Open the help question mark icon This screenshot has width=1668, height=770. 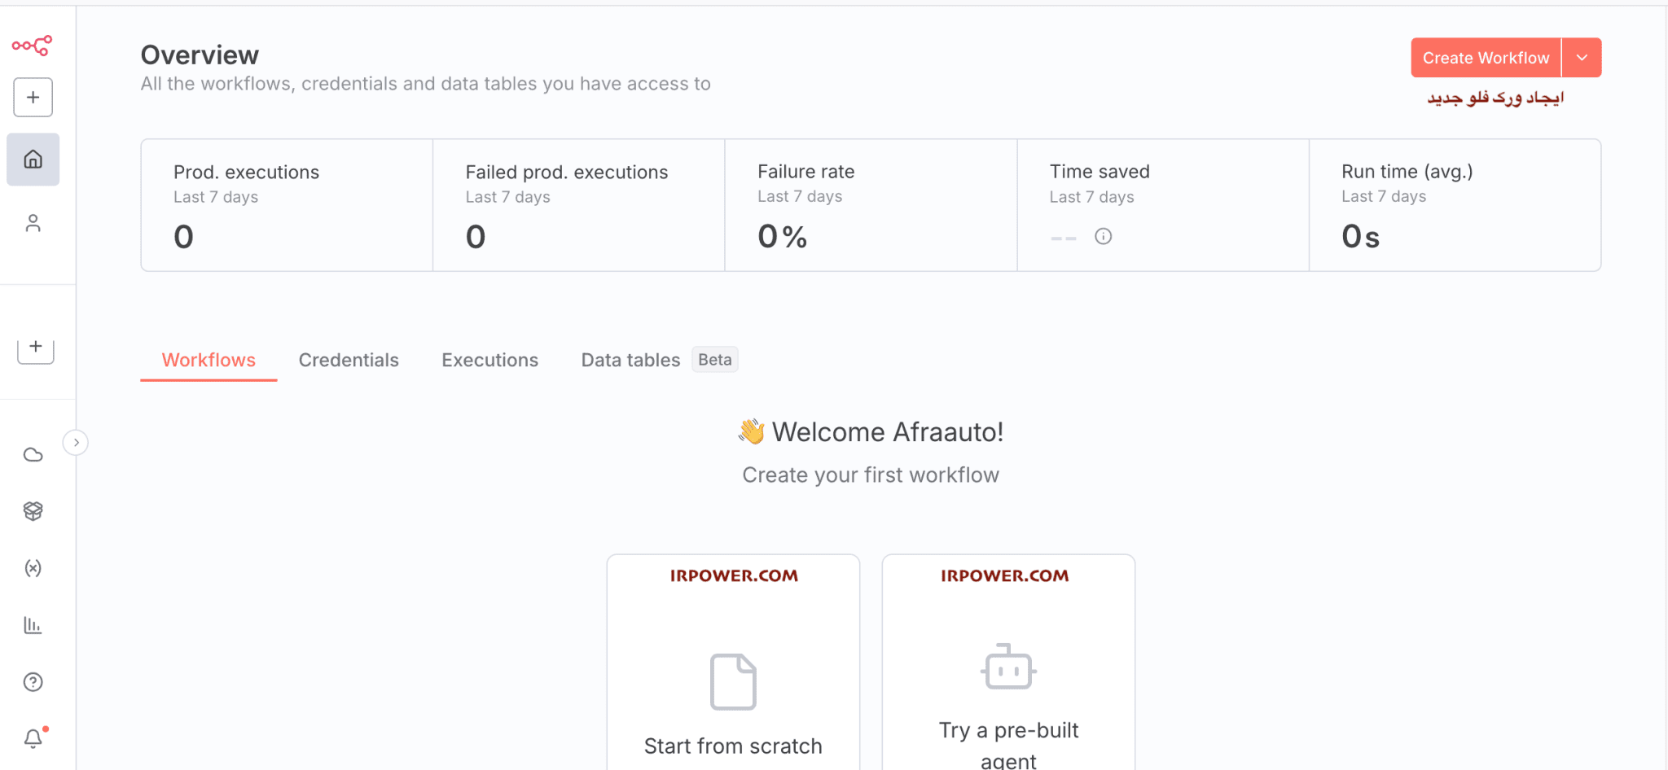click(x=33, y=682)
